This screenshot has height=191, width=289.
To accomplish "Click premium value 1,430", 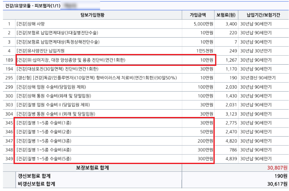I will coord(231,96).
